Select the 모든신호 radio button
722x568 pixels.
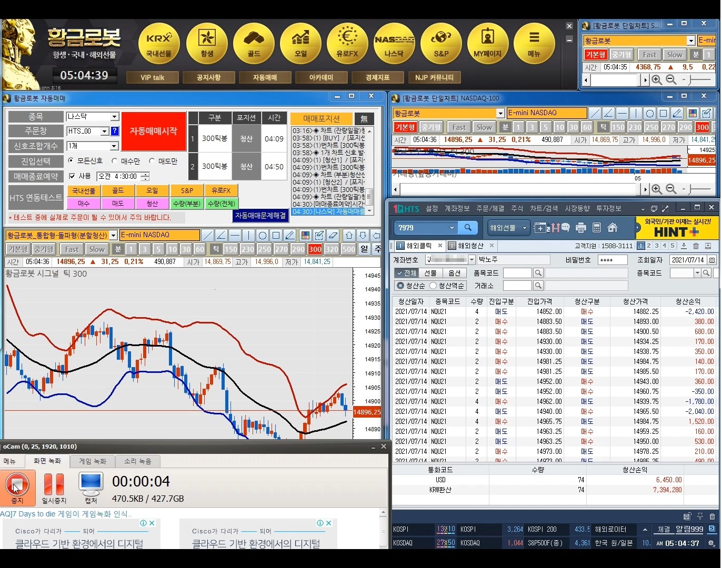[x=71, y=160]
